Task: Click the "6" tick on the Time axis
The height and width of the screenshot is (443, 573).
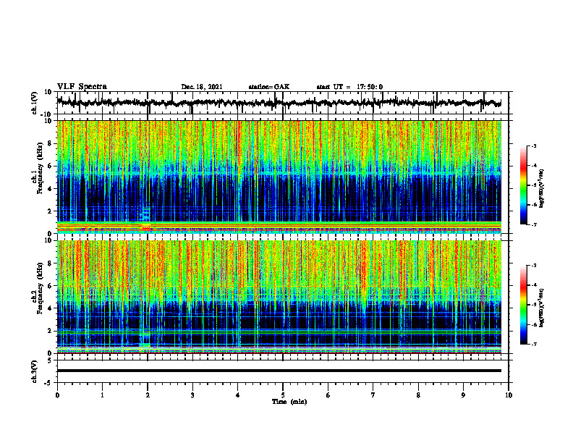Action: coord(328,395)
